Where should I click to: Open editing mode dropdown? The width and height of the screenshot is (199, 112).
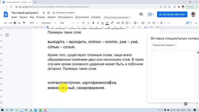click(x=189, y=23)
